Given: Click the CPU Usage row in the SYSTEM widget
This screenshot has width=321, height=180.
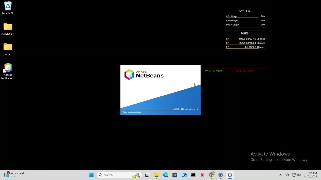Looking at the screenshot, I should click(x=245, y=16).
